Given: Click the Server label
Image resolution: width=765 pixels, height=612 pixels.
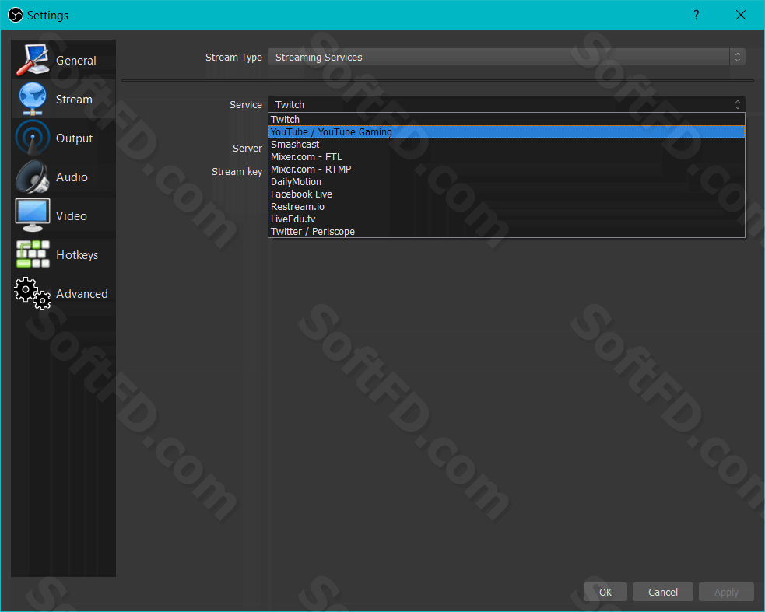Looking at the screenshot, I should click(247, 148).
